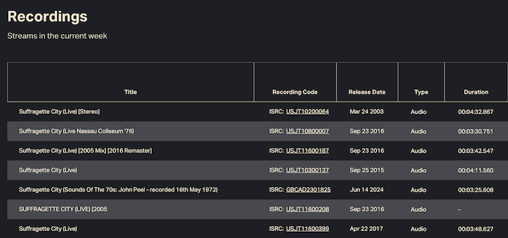Click Audio type in GBCAD2301825 row
This screenshot has height=238, width=508.
(418, 190)
